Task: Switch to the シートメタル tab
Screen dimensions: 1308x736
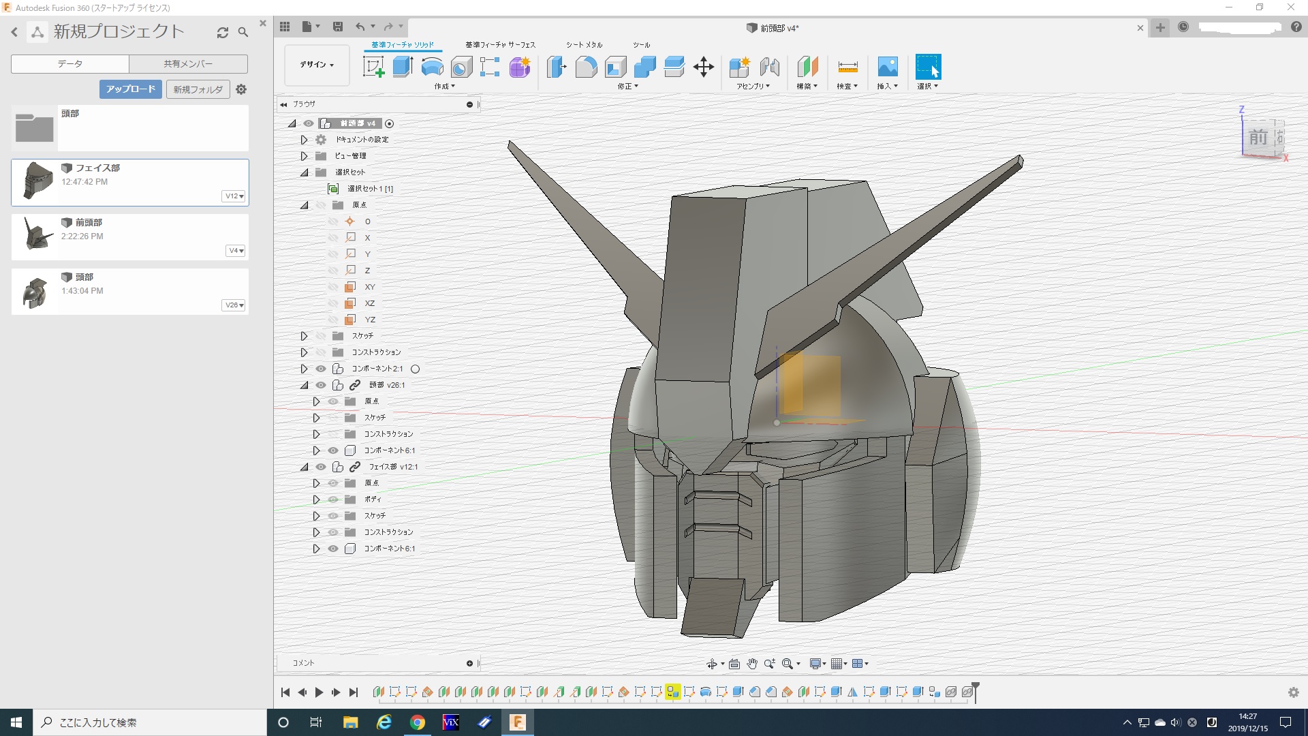Action: click(584, 45)
